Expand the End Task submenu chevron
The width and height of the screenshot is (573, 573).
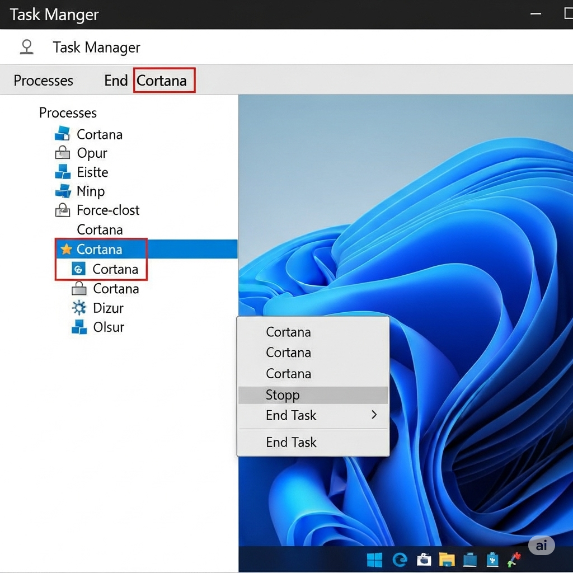(374, 415)
